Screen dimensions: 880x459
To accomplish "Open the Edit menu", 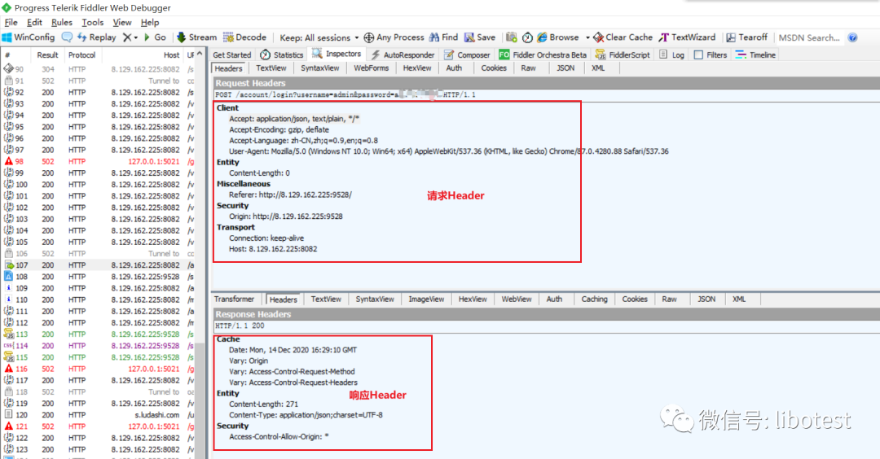I will (34, 23).
